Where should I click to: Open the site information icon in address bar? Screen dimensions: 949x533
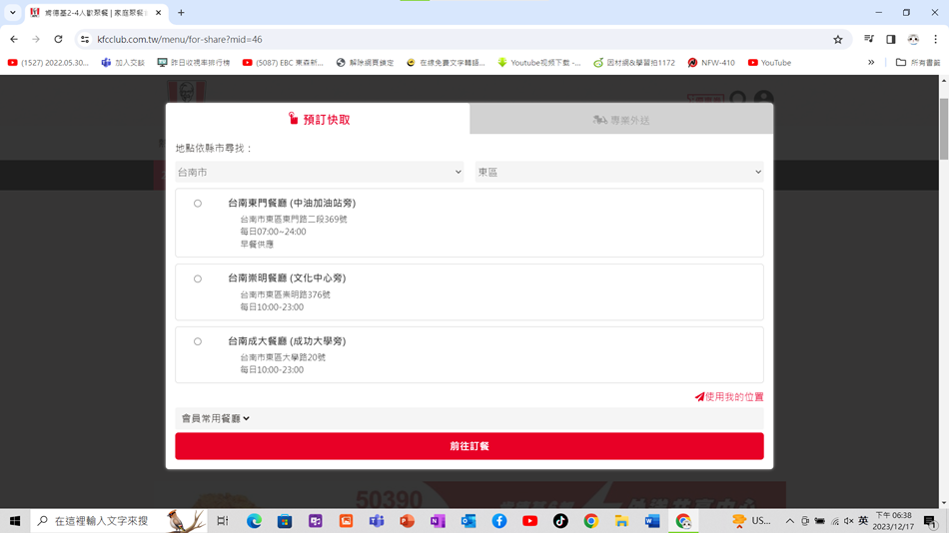(85, 39)
